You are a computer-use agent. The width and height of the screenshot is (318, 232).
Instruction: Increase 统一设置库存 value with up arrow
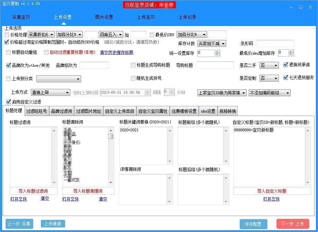pyautogui.click(x=217, y=52)
